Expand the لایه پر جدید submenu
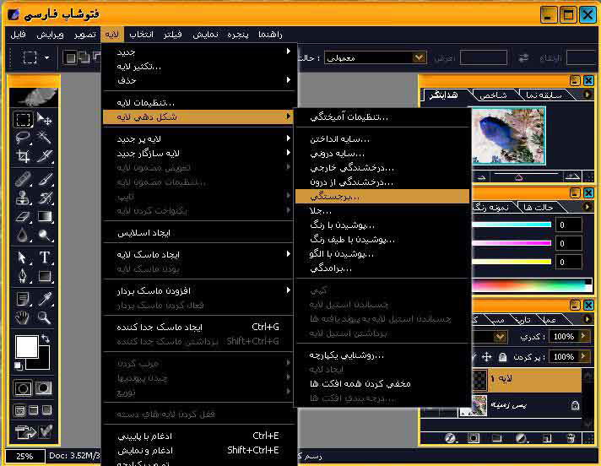 (x=198, y=138)
